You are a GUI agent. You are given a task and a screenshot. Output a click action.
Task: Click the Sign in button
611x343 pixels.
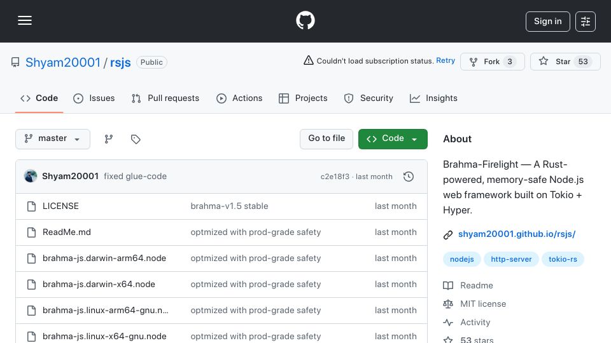(x=547, y=22)
